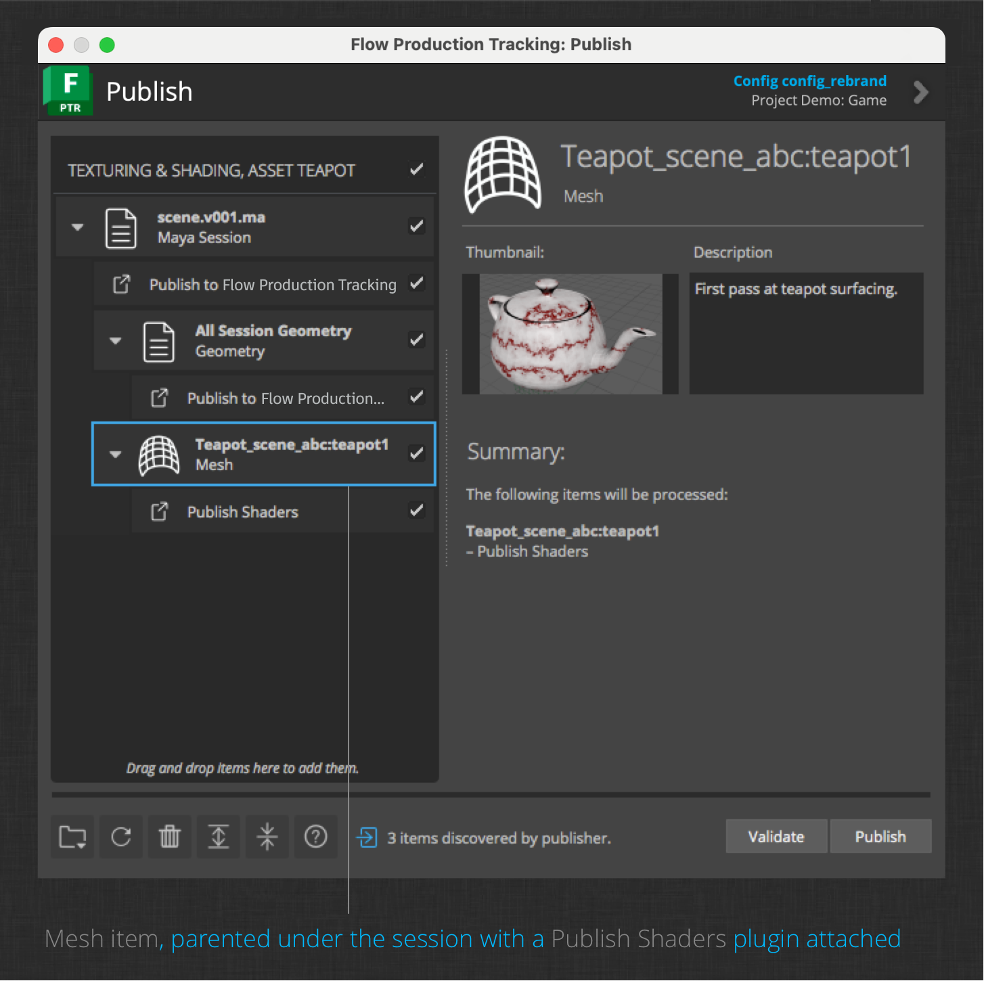984x981 pixels.
Task: Select the TEXTURING & SHADING, ASSET TEAPOT header
Action: point(244,170)
